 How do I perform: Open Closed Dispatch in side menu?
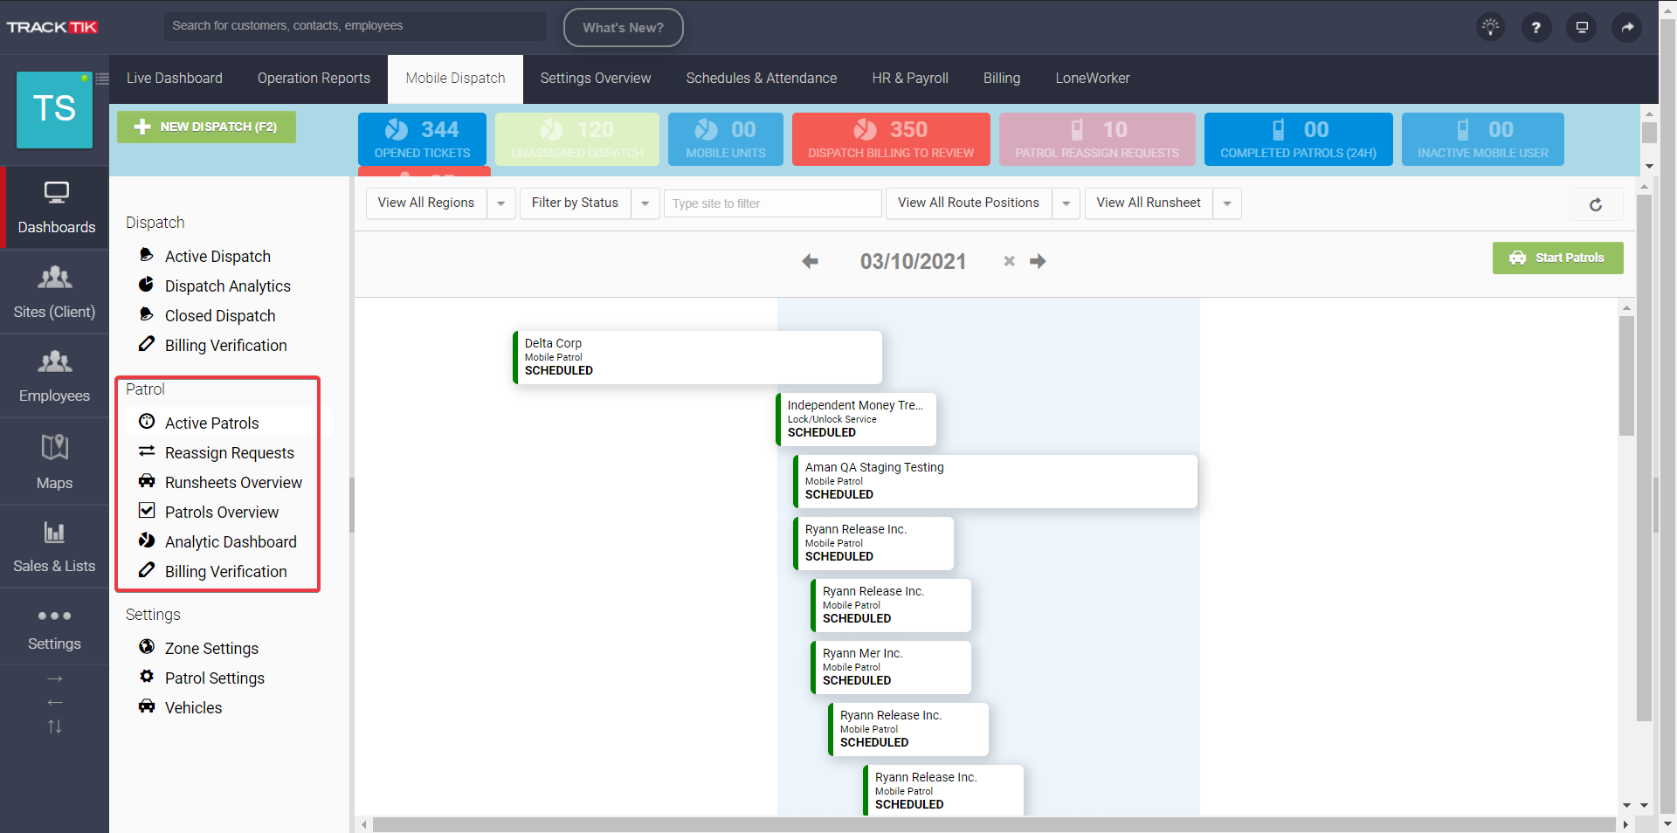point(220,316)
